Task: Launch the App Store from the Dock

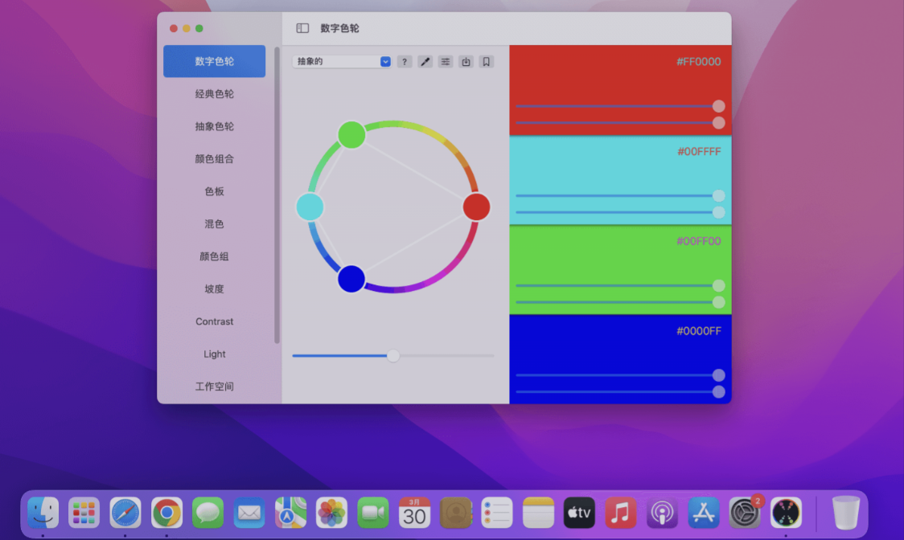Action: point(703,512)
